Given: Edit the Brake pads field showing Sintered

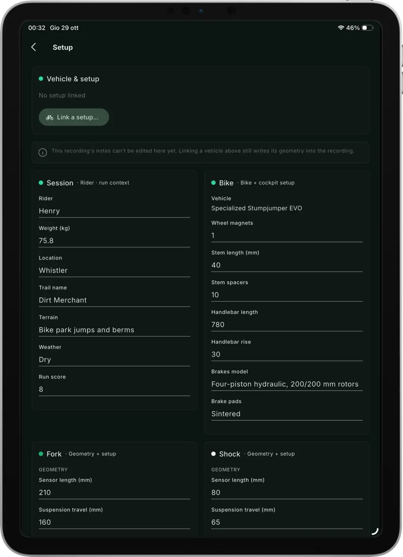Looking at the screenshot, I should [x=287, y=414].
